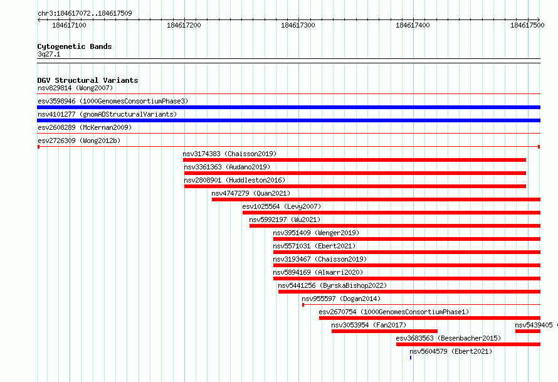Click red bar under nsv5992197
Image resolution: width=558 pixels, height=382 pixels.
point(395,226)
